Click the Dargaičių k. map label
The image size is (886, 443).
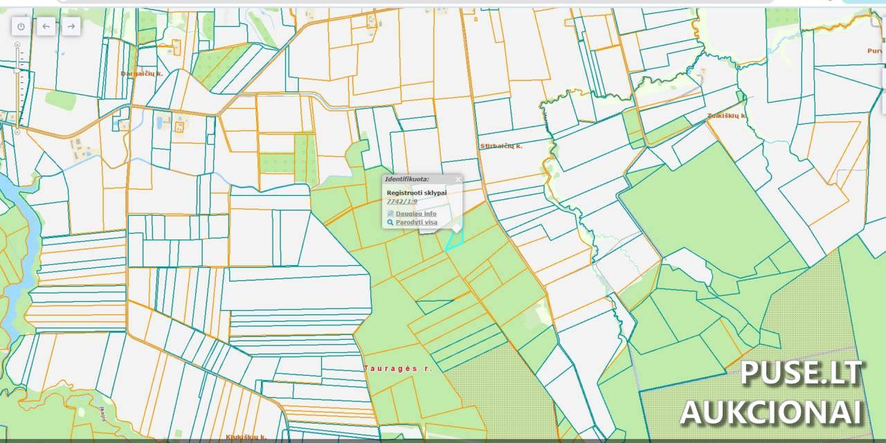(141, 73)
